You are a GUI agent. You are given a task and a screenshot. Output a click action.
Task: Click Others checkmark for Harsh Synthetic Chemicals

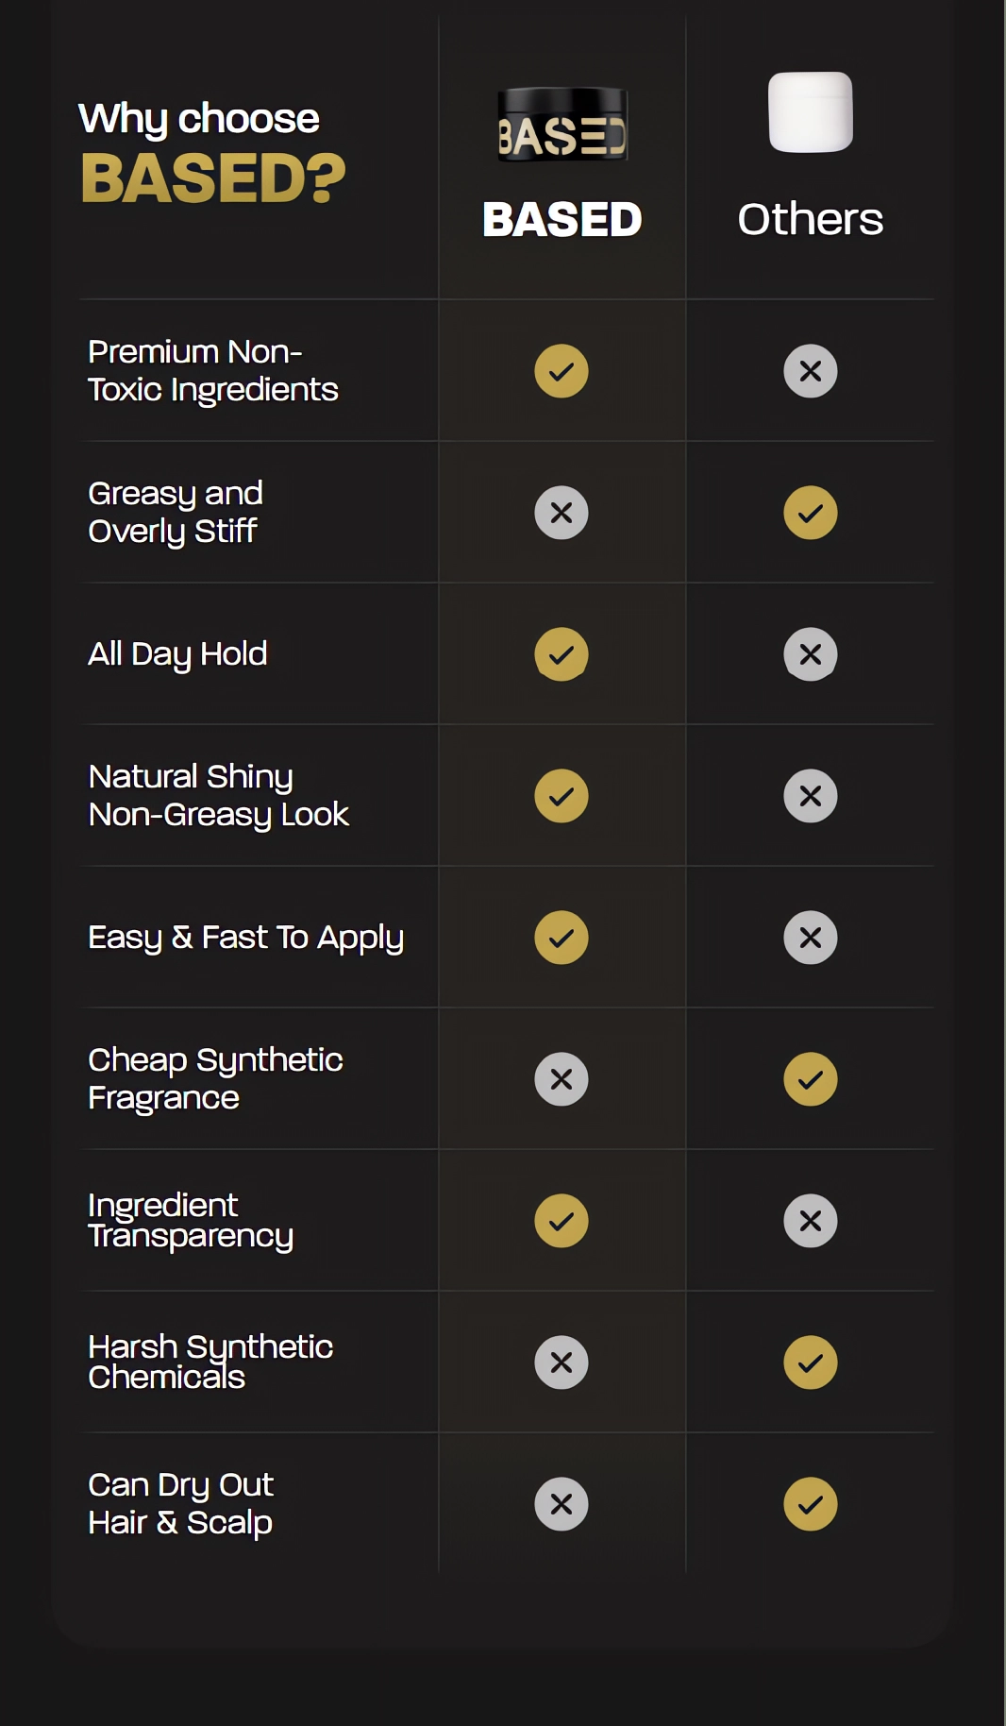point(811,1362)
